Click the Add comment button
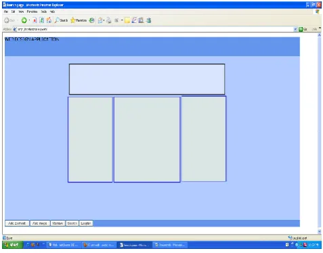Screen dimensions: 323x253 point(17,223)
